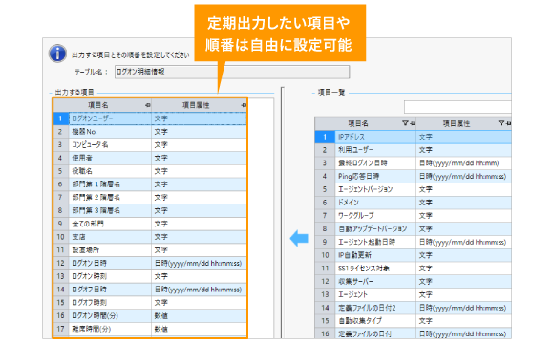Select 部門第1階層名 row
Viewport: 554px width, 344px height.
[x=150, y=184]
